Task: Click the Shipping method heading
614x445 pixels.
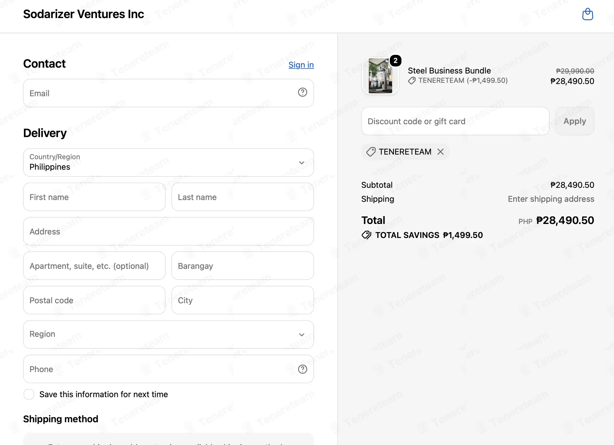Action: pos(61,419)
